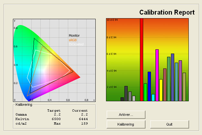Click the Calibration Report title
The image size is (202, 135).
167,12
